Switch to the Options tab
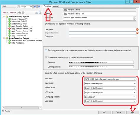The image size is (140, 115). [55, 6]
